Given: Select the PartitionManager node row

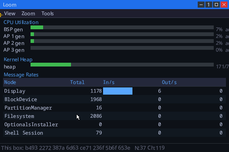Looking at the screenshot, I should (x=114, y=108).
